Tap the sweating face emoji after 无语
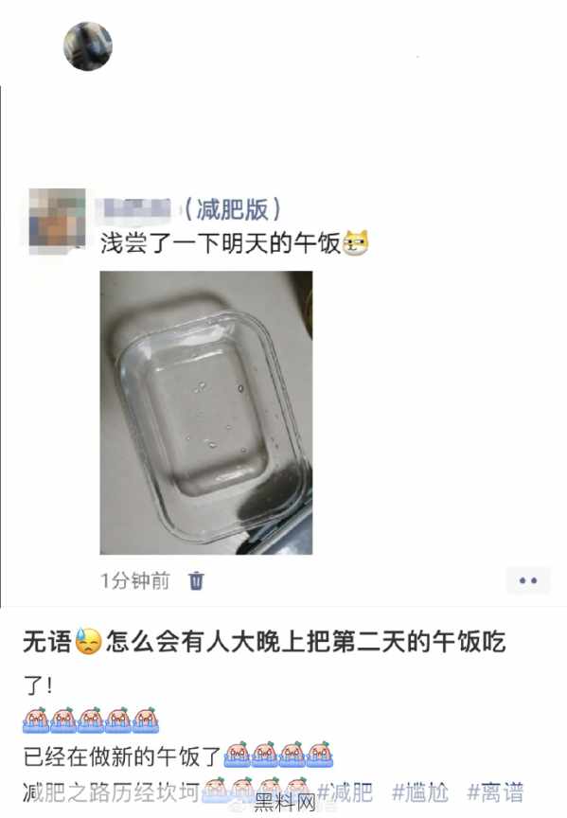 88,641
